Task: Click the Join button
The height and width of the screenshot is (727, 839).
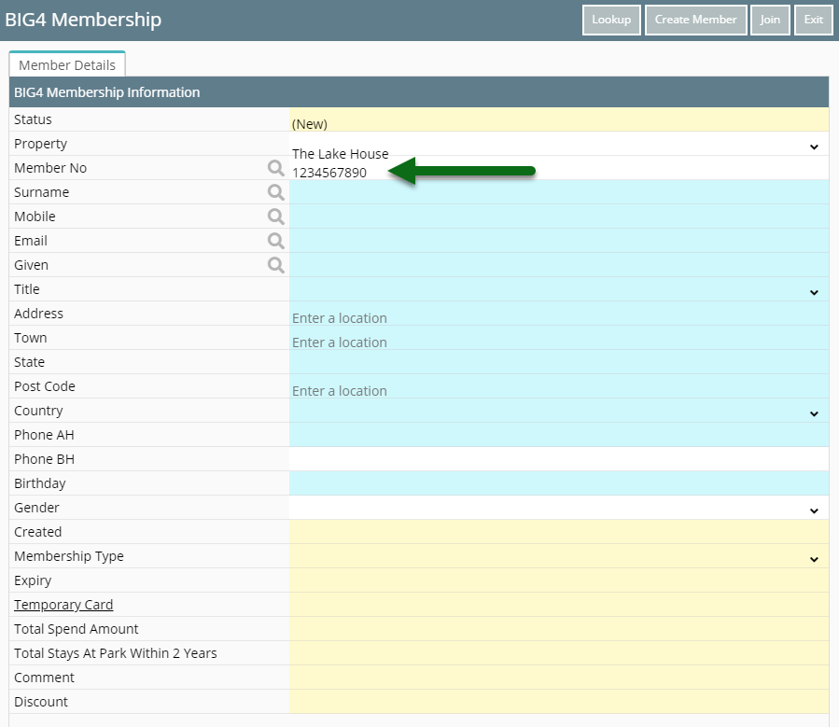Action: coord(770,20)
